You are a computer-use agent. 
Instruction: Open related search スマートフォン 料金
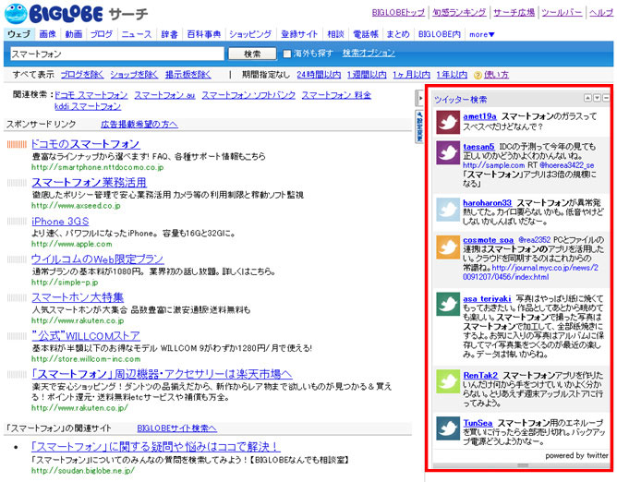point(336,95)
